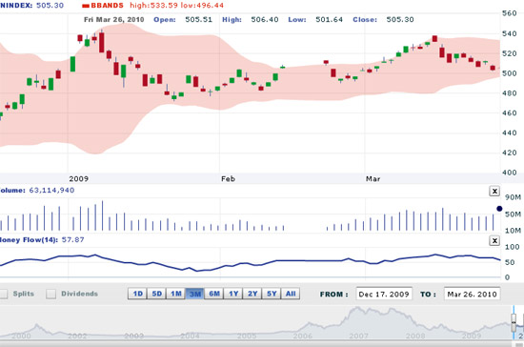Enable the Splits checkbox
This screenshot has height=347, width=524.
coord(3,294)
